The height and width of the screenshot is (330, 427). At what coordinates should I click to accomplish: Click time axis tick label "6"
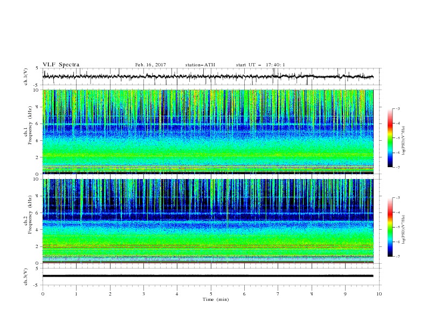pos(244,294)
